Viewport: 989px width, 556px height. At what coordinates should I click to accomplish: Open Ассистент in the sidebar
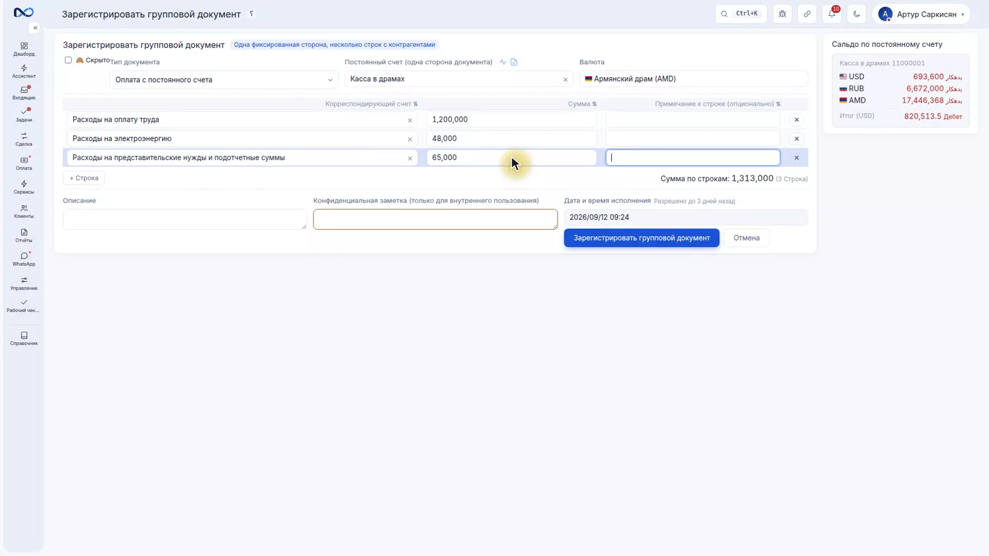(24, 72)
